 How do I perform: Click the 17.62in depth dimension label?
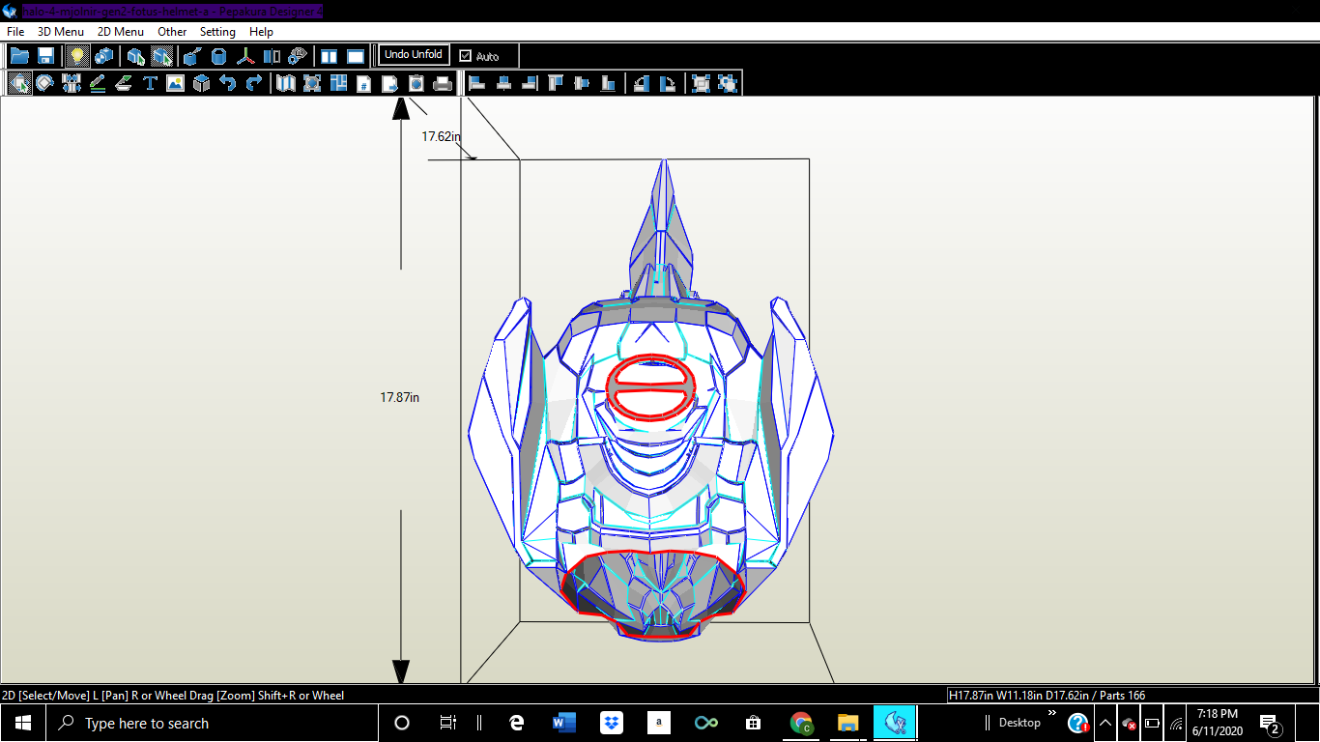(441, 136)
